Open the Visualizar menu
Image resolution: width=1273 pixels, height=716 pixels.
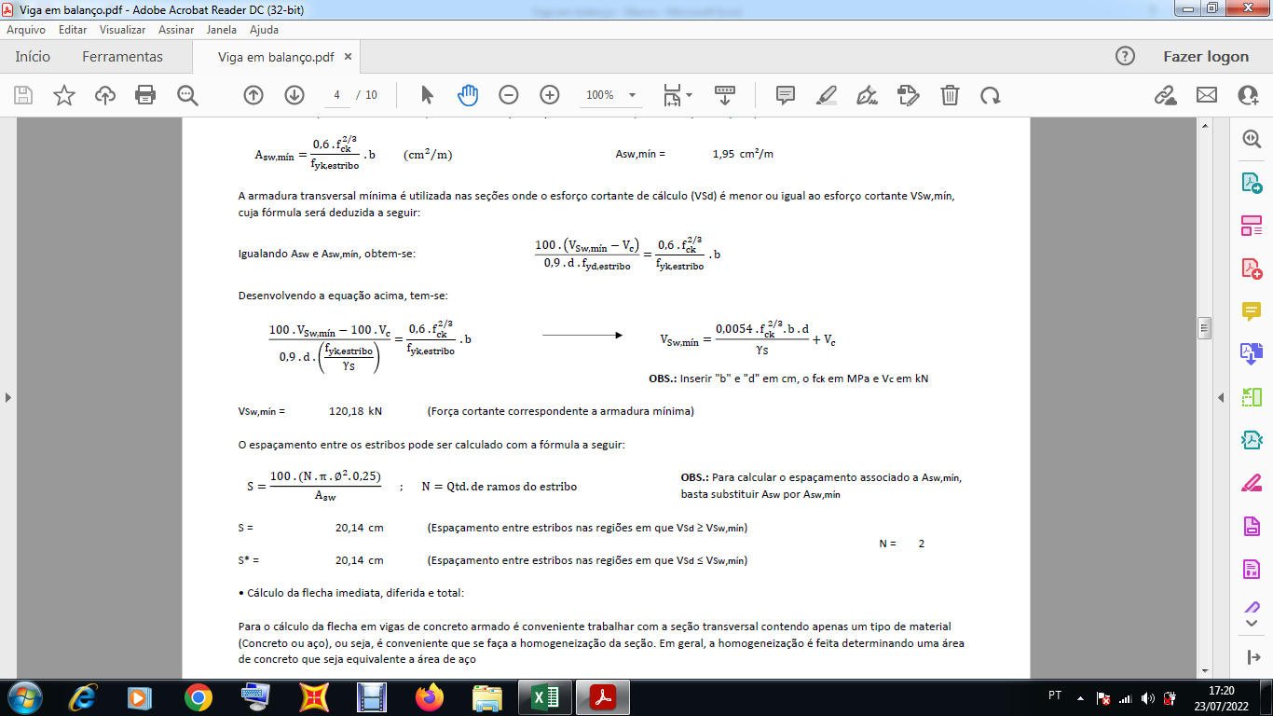[123, 30]
